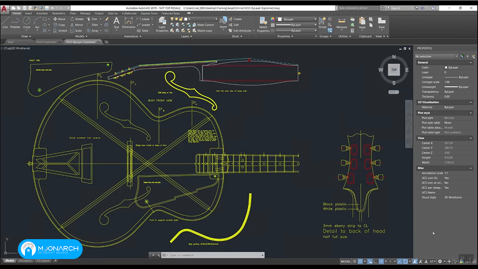The image size is (478, 269).
Task: Click the Paste clipboard tool
Action: point(362,23)
